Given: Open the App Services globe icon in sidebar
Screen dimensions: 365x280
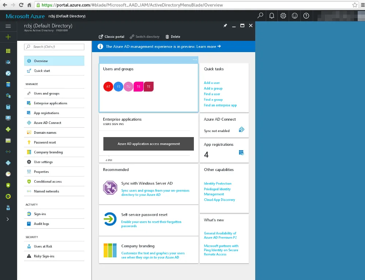Looking at the screenshot, I should (8, 73).
